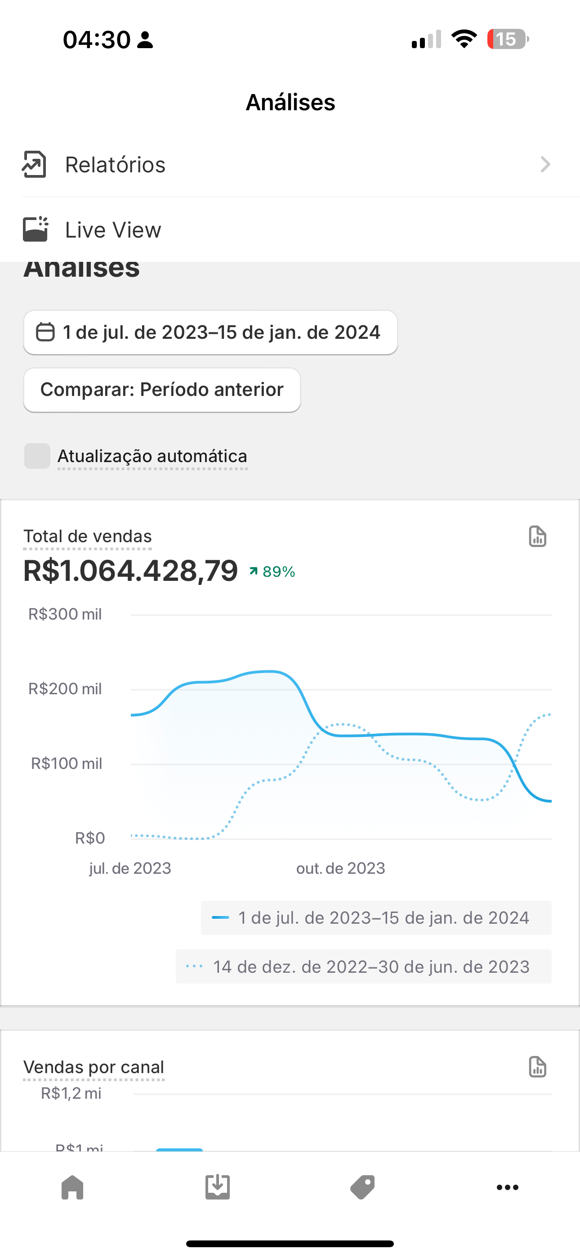
Task: Open the Relatórios reports icon
Action: click(34, 165)
